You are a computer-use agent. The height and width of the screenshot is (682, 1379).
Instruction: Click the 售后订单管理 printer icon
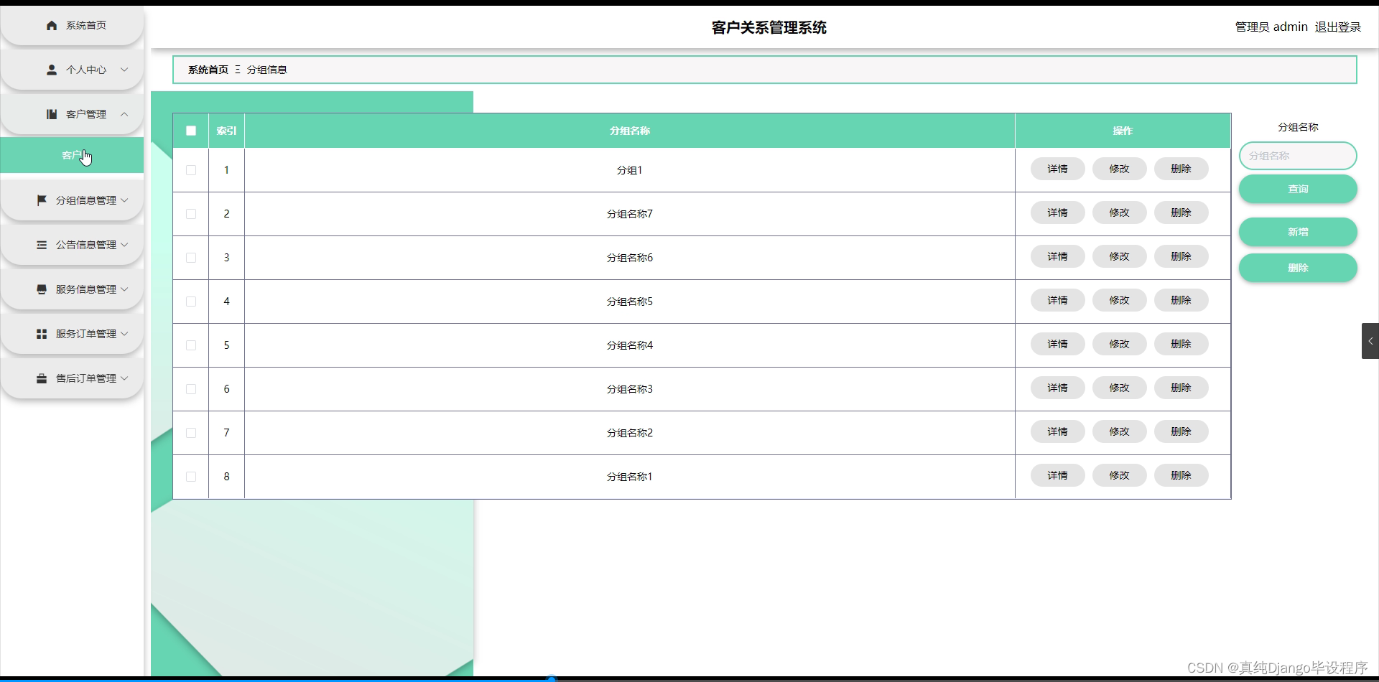tap(40, 378)
